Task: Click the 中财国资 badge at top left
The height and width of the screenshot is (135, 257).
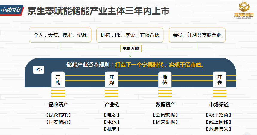Action: [x=11, y=10]
